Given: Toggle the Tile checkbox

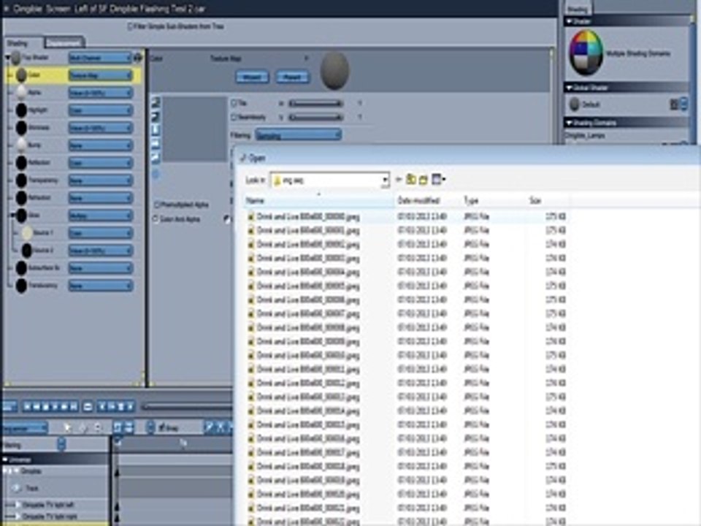Looking at the screenshot, I should pyautogui.click(x=234, y=103).
